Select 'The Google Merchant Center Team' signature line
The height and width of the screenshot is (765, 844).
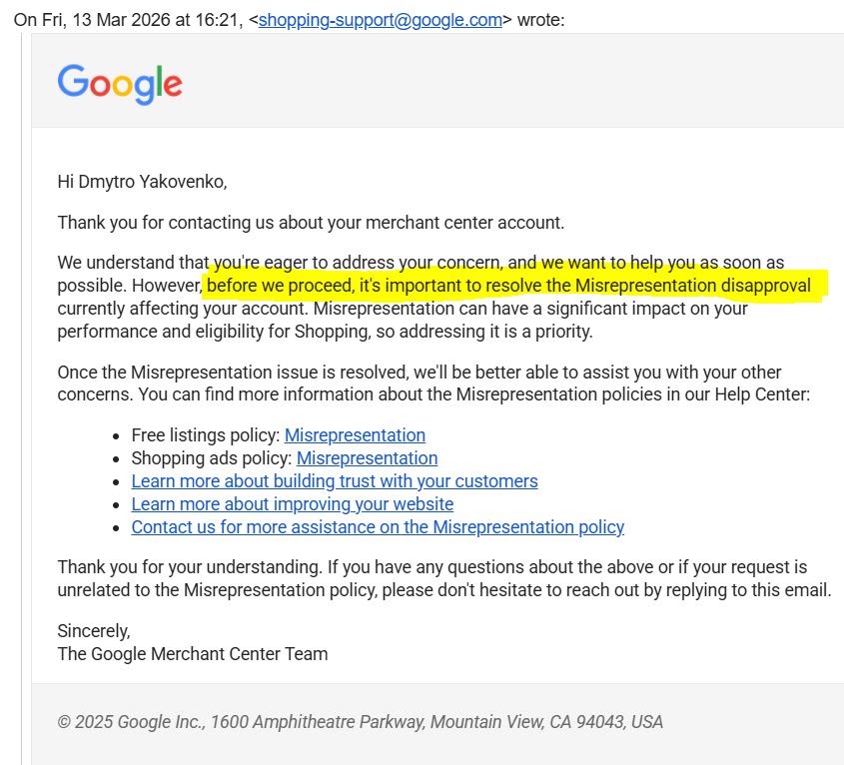click(x=192, y=653)
